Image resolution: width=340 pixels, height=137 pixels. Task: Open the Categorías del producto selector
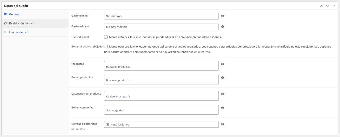click(161, 96)
